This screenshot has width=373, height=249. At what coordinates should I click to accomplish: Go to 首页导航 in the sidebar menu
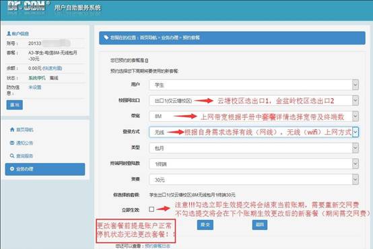coord(25,130)
